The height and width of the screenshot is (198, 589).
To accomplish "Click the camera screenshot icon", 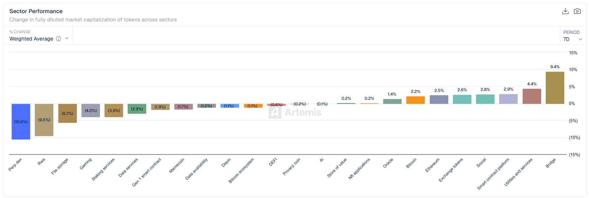I will pos(577,11).
